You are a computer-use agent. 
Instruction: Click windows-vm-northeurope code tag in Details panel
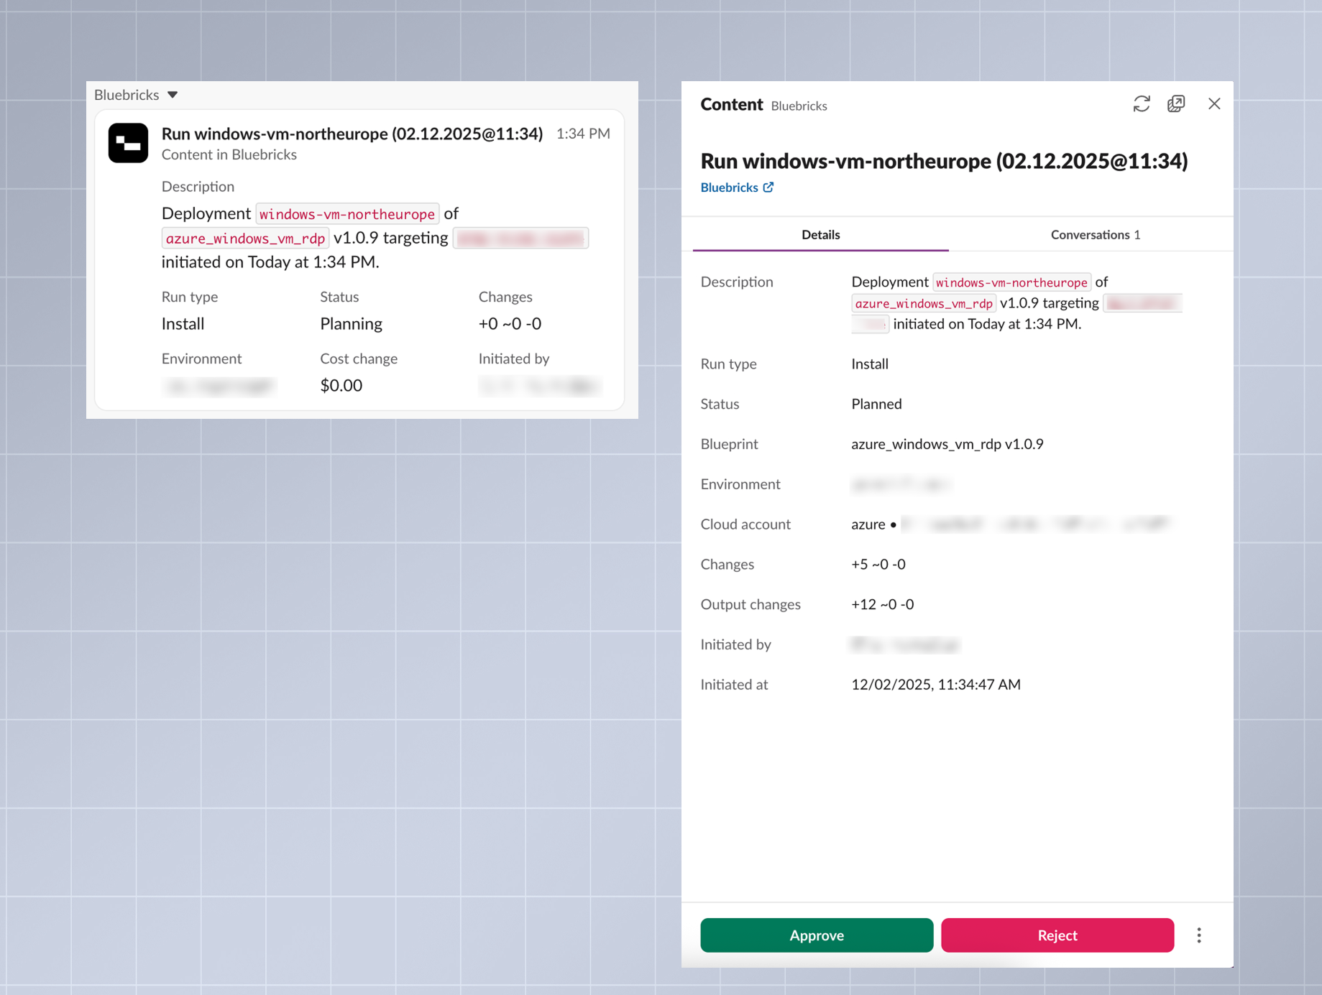(1011, 282)
